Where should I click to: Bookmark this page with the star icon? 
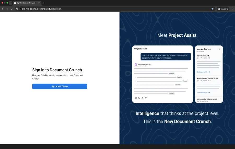click(213, 9)
